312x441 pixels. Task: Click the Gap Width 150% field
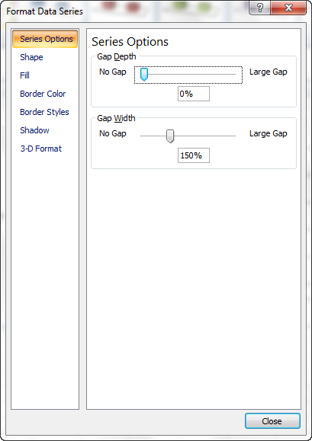194,155
